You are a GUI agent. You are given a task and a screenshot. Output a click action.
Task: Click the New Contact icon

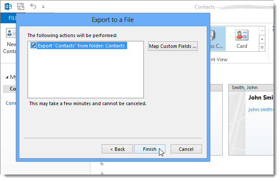coord(11,33)
